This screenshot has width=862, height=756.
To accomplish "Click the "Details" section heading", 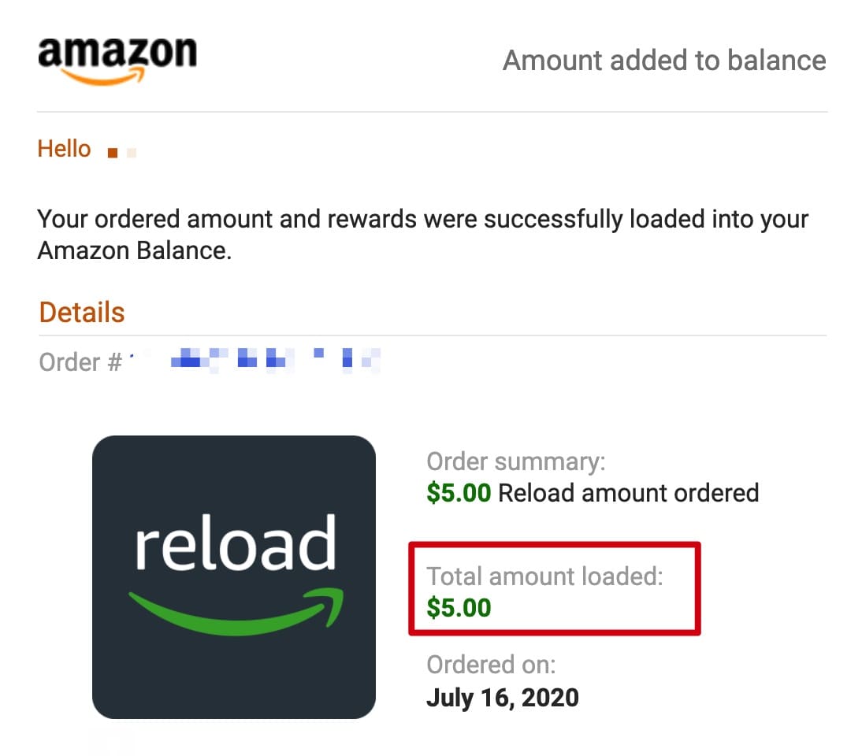I will tap(82, 313).
